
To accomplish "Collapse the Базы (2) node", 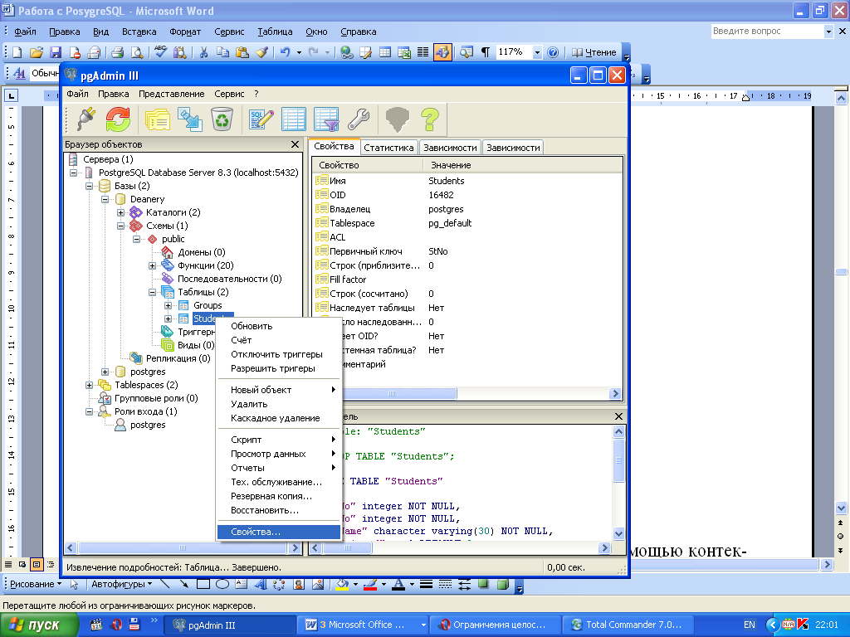I will 89,186.
